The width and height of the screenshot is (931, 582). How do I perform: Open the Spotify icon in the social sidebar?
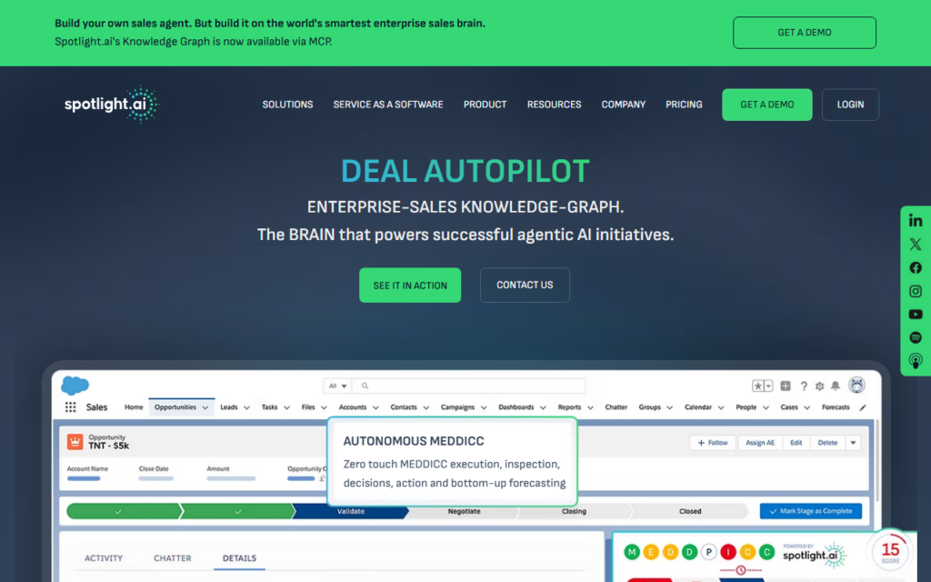click(915, 337)
